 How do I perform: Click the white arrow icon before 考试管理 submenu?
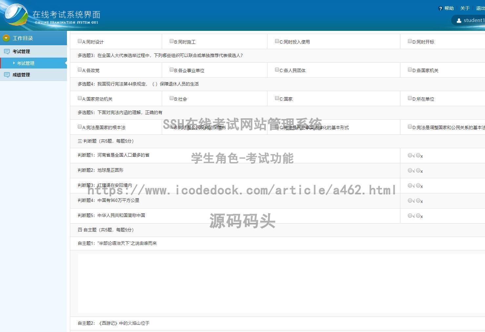(x=14, y=63)
